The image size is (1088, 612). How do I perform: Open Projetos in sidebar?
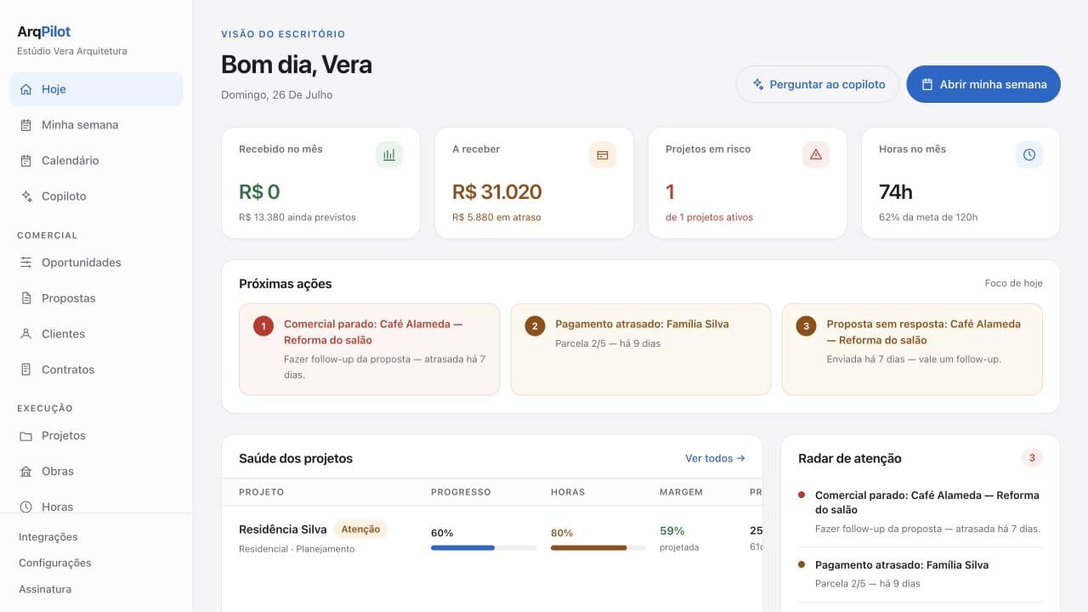96,436
